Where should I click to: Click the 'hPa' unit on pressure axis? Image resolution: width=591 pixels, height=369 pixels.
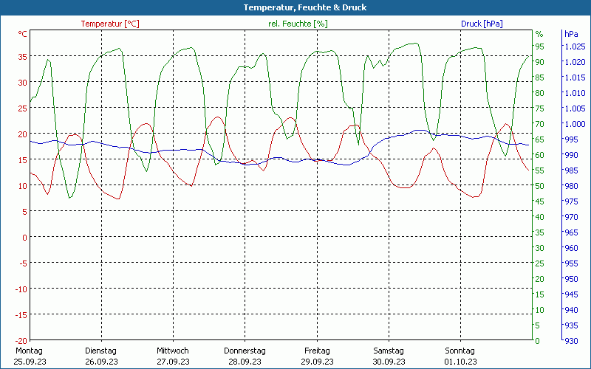571,34
